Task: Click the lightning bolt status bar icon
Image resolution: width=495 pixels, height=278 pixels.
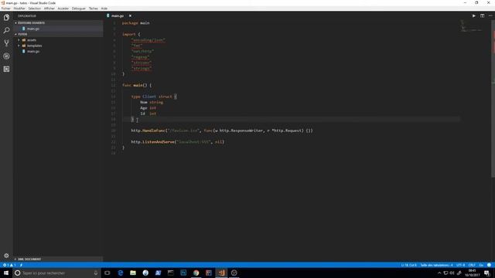Action: click(x=21, y=265)
